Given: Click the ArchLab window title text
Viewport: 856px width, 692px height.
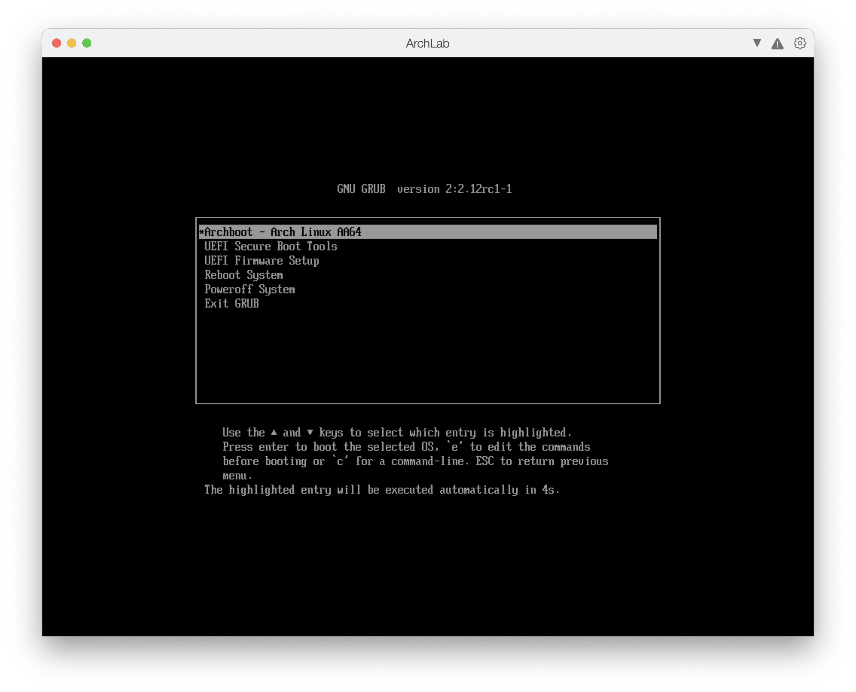Looking at the screenshot, I should pos(427,43).
